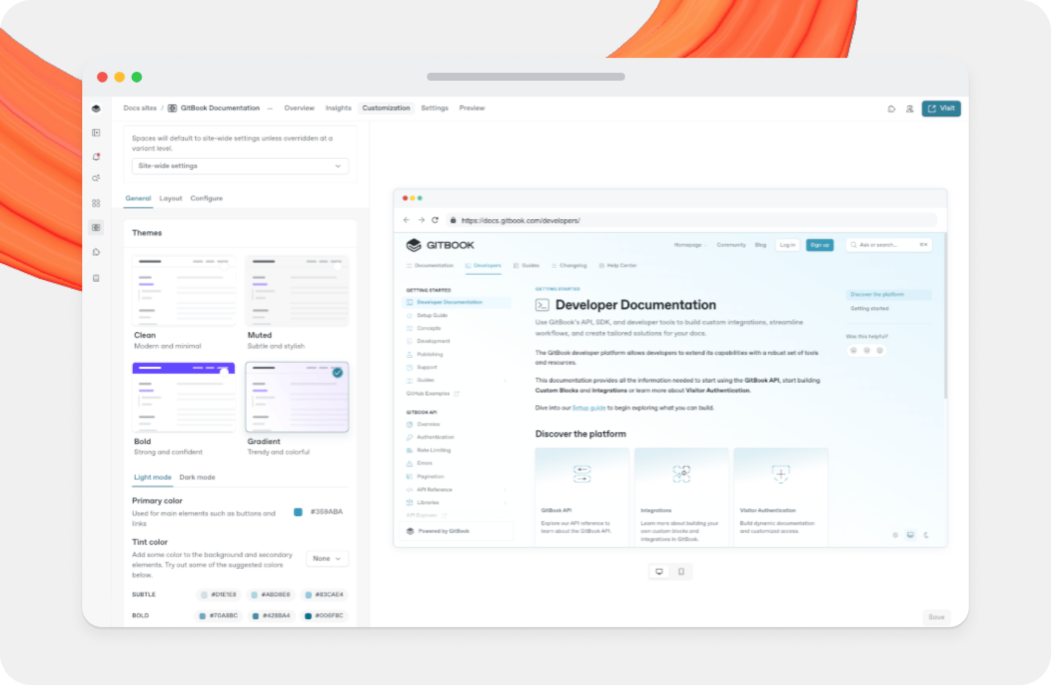This screenshot has height=685, width=1051.
Task: Click the book icon at sidebar bottom
Action: (96, 278)
